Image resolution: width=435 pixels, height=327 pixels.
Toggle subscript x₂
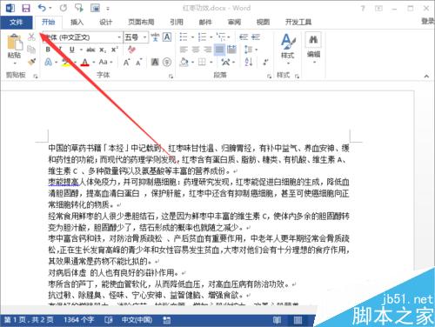pyautogui.click(x=103, y=50)
